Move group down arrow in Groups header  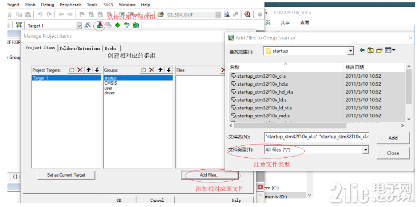(x=168, y=70)
